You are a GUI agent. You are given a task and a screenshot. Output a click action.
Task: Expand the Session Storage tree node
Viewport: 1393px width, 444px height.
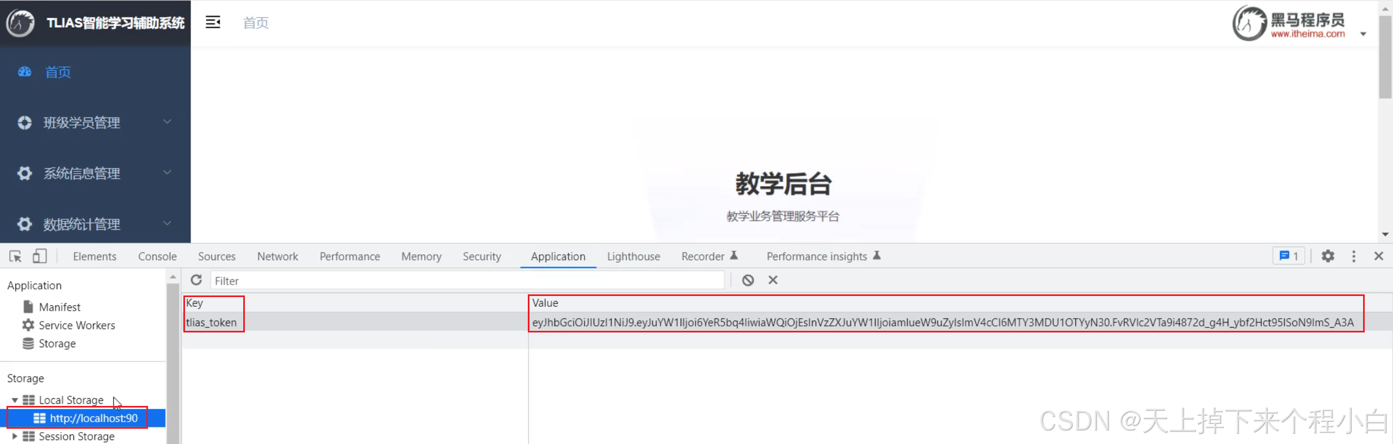[15, 436]
